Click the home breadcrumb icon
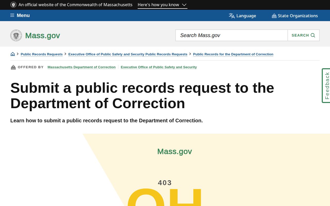The width and height of the screenshot is (330, 206). tap(13, 54)
